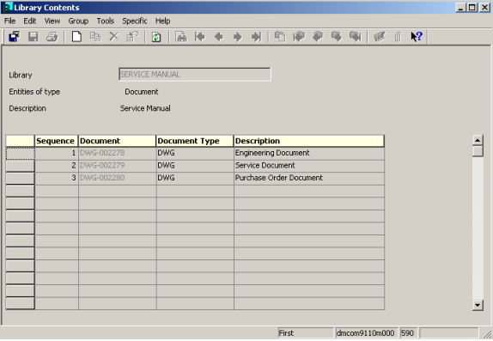Open the Help menu
The image size is (493, 341).
point(162,21)
